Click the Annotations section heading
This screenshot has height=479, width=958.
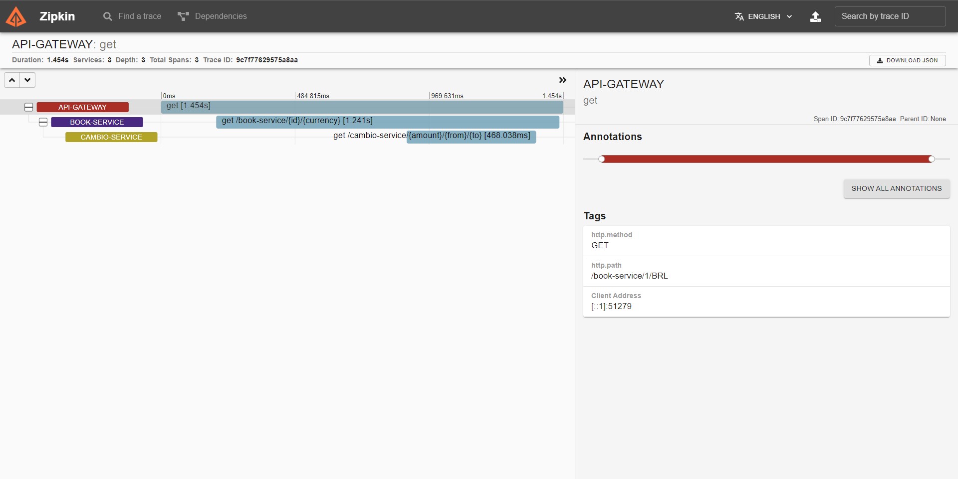[x=613, y=137]
